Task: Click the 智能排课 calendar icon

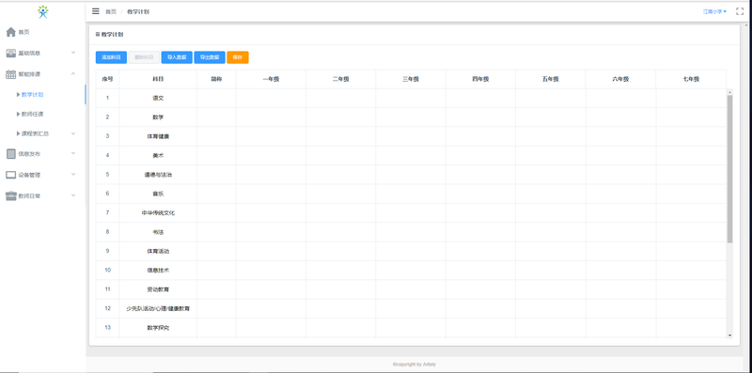Action: coord(11,74)
